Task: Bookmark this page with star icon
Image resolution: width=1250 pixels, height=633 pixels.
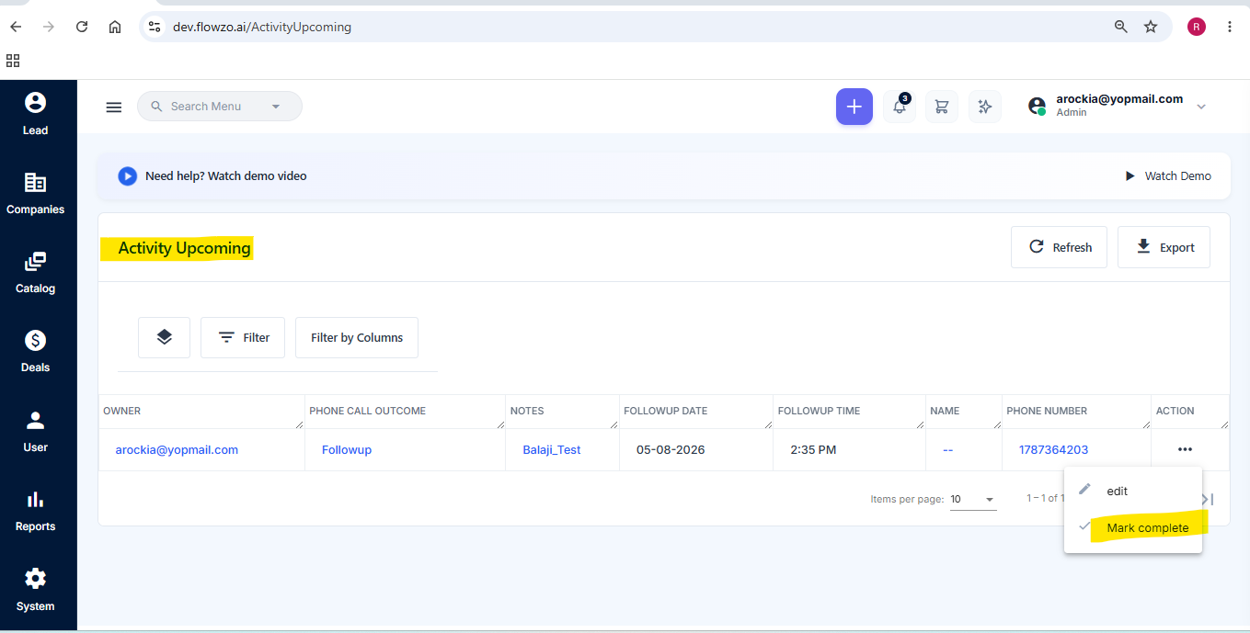Action: (1151, 27)
